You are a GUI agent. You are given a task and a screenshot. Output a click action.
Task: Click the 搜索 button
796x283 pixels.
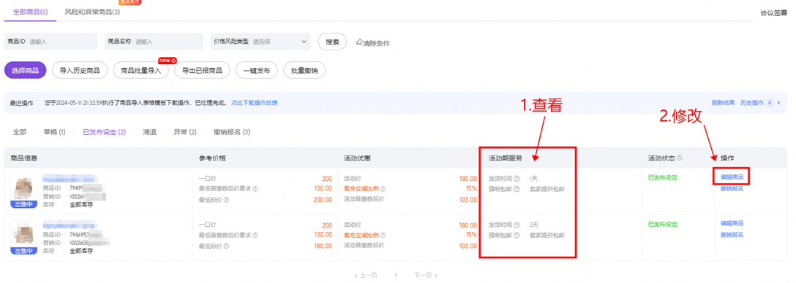(332, 42)
